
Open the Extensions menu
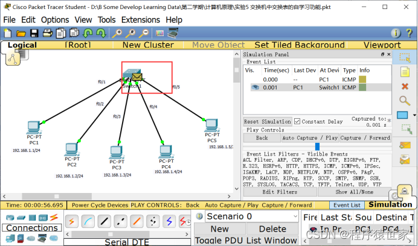(141, 20)
